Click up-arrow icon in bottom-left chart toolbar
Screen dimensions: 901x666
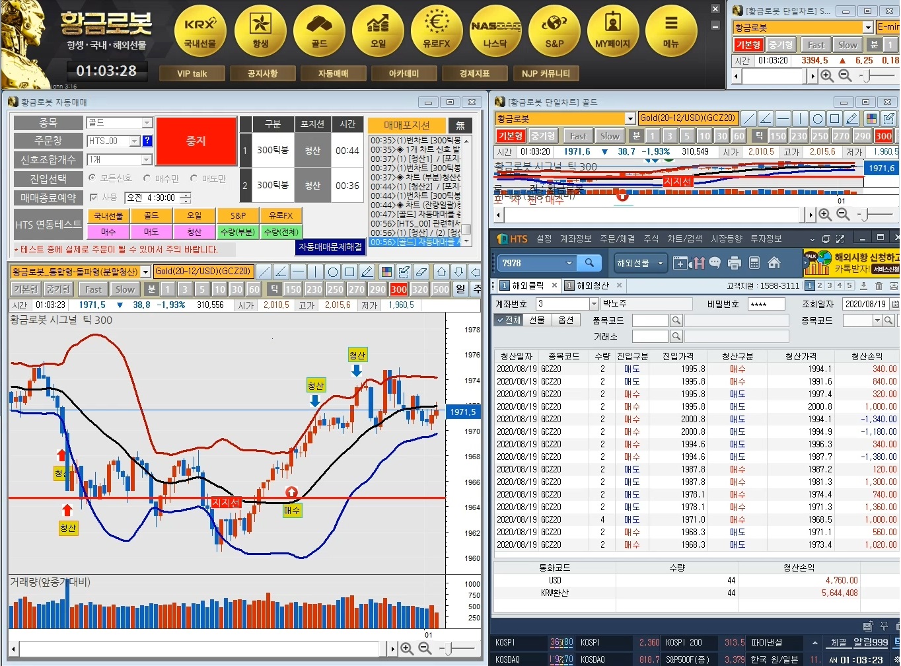tap(442, 272)
